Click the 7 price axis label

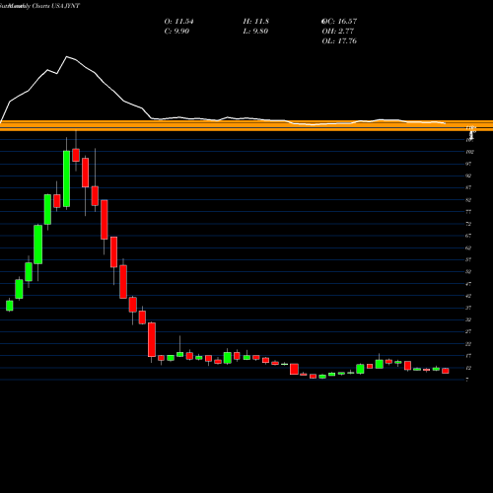(x=467, y=380)
